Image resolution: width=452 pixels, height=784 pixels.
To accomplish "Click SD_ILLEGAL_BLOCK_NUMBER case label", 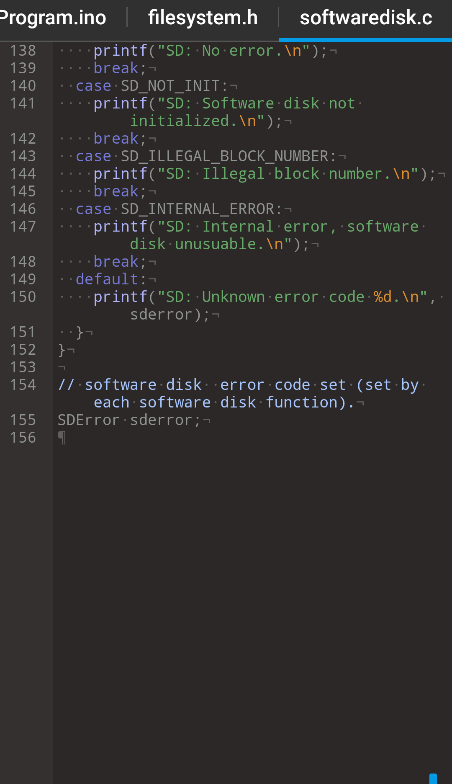I will coord(224,156).
